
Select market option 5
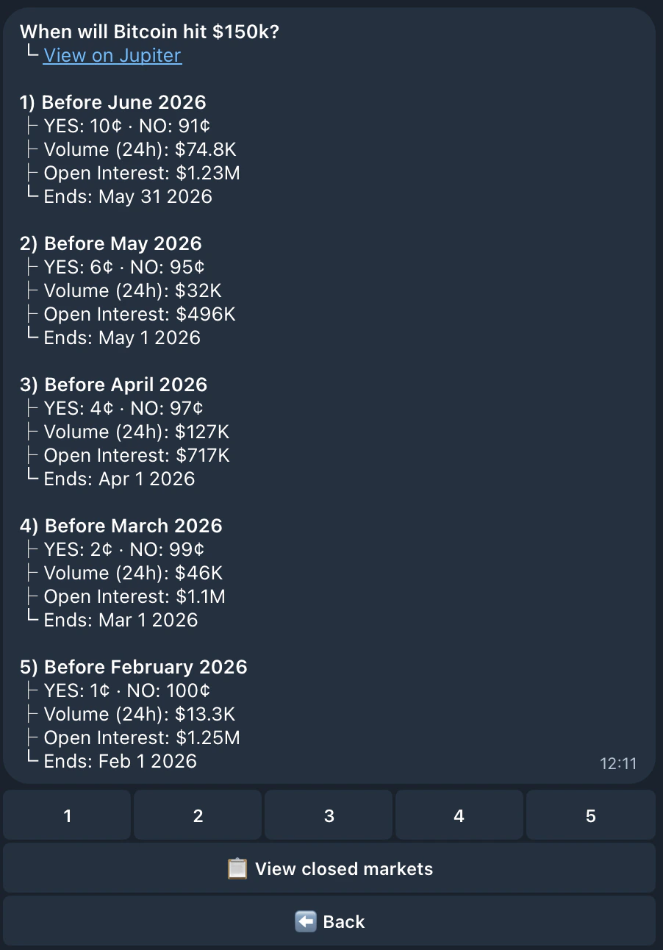click(x=590, y=815)
